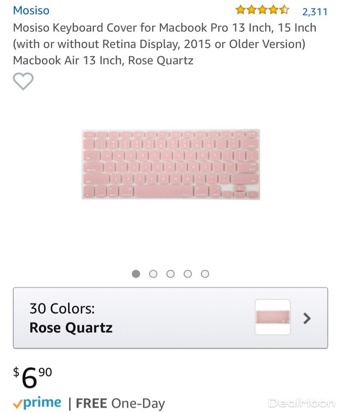Tap the FREE One-Day shipping text
The height and width of the screenshot is (413, 341).
click(120, 403)
